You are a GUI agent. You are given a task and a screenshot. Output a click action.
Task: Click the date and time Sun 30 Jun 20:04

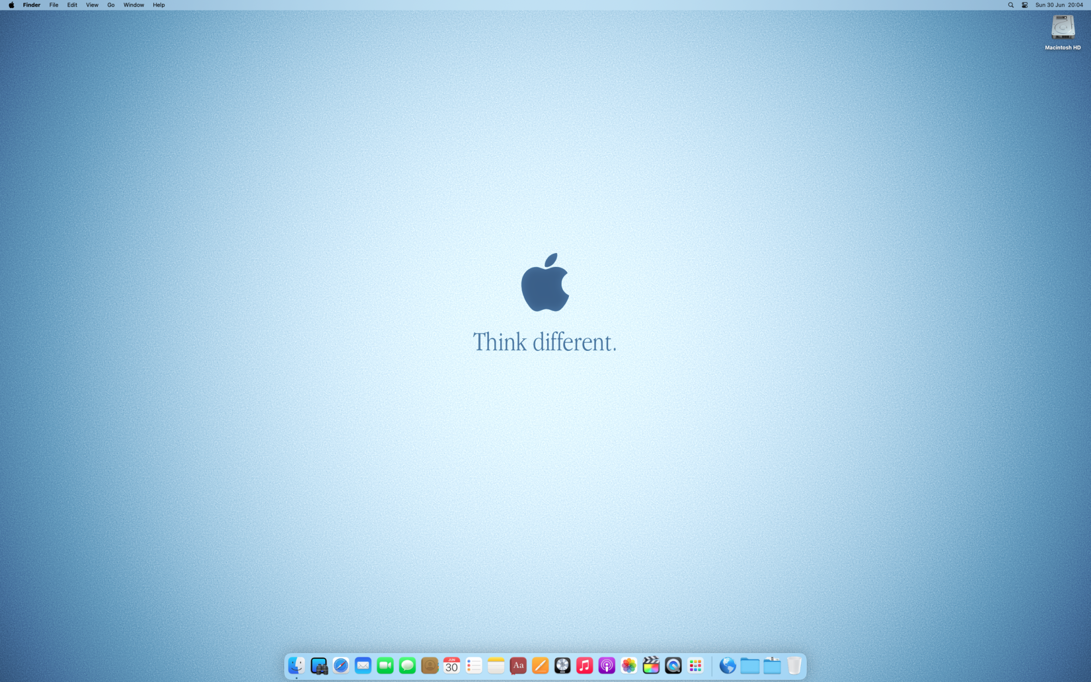1059,5
